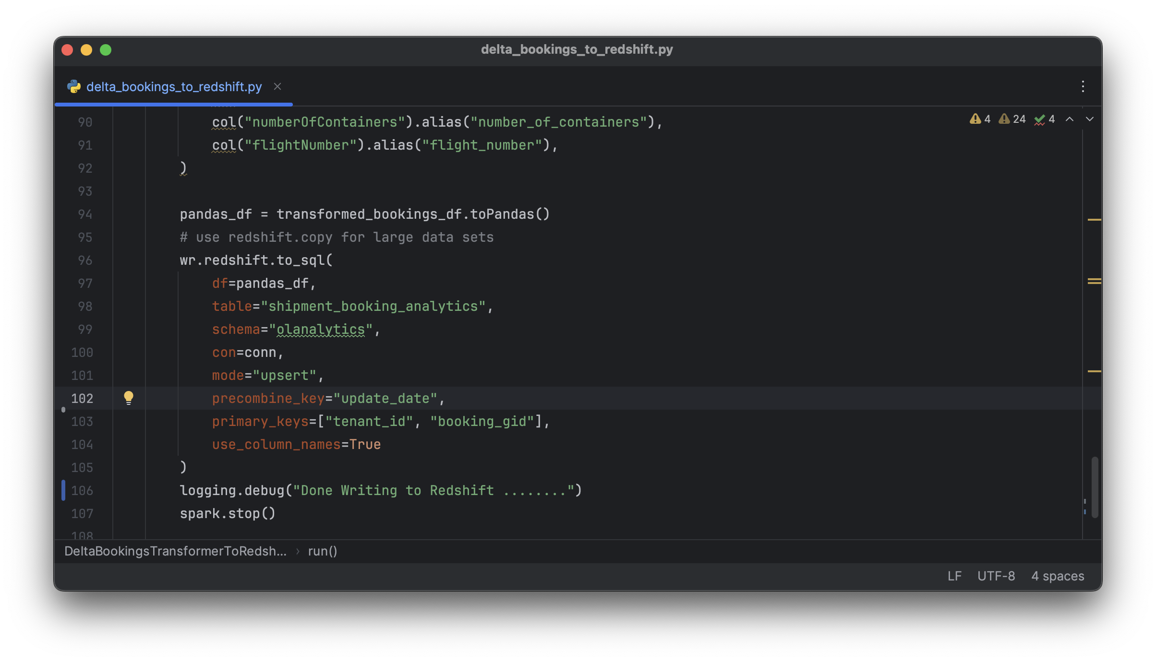The image size is (1156, 662).
Task: Click line number 96 in the gutter
Action: click(x=85, y=260)
